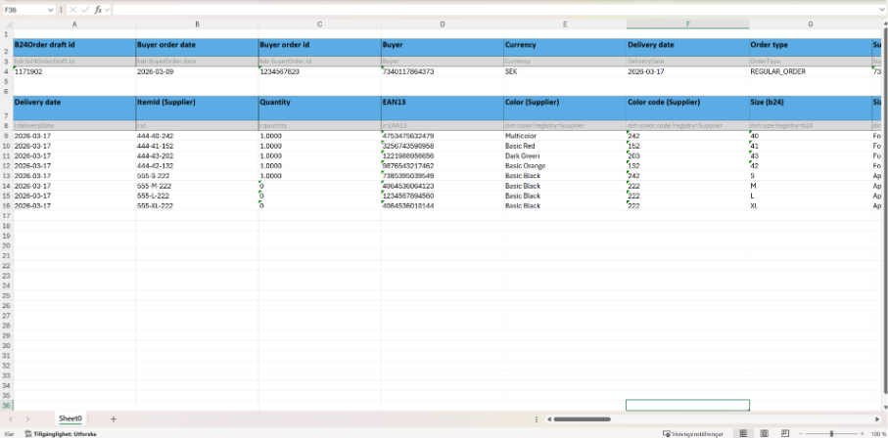Select column F header
888x438 pixels.
687,23
